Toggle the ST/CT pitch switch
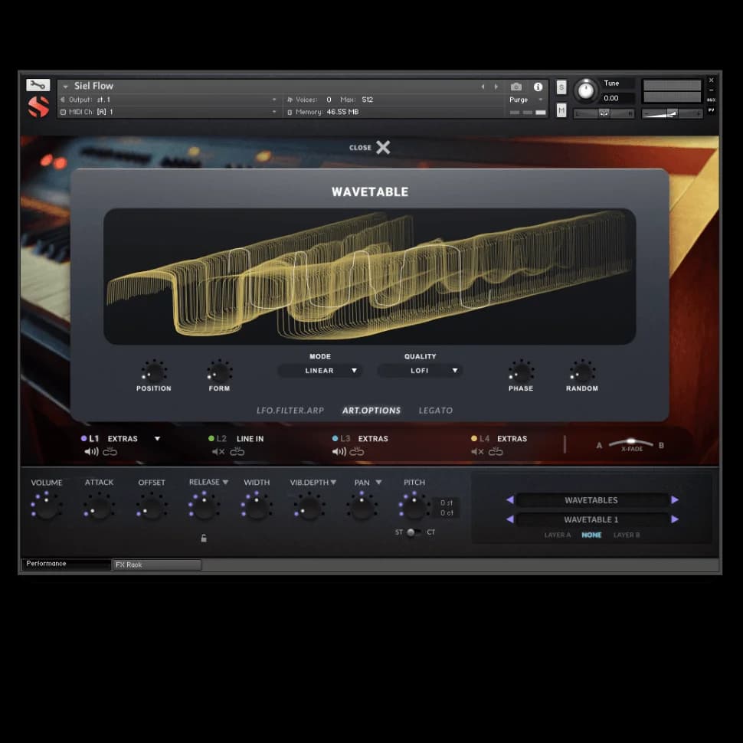Image resolution: width=743 pixels, height=743 pixels. [411, 532]
